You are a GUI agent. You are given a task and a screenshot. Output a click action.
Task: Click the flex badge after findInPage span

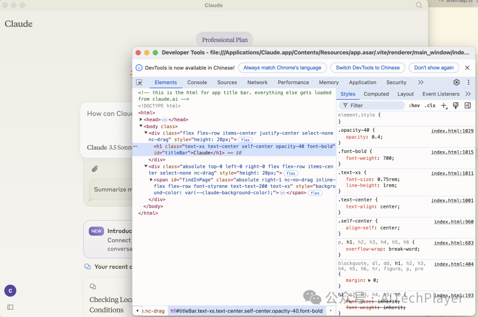click(x=315, y=193)
